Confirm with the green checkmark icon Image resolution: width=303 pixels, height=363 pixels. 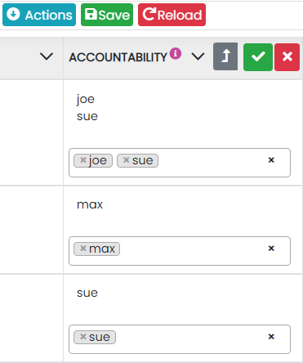point(258,57)
